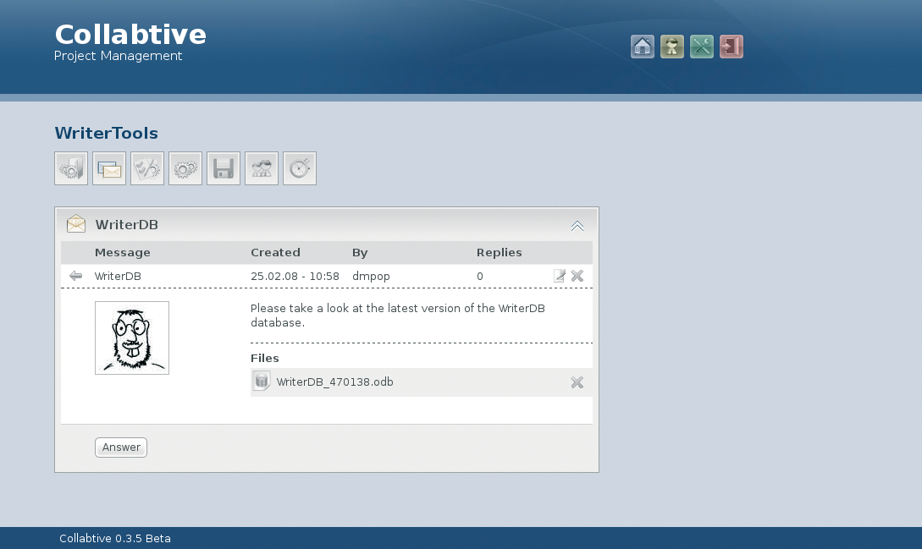Screen dimensions: 922x549
Task: Click the WriterDB panel heading text
Action: click(x=126, y=224)
